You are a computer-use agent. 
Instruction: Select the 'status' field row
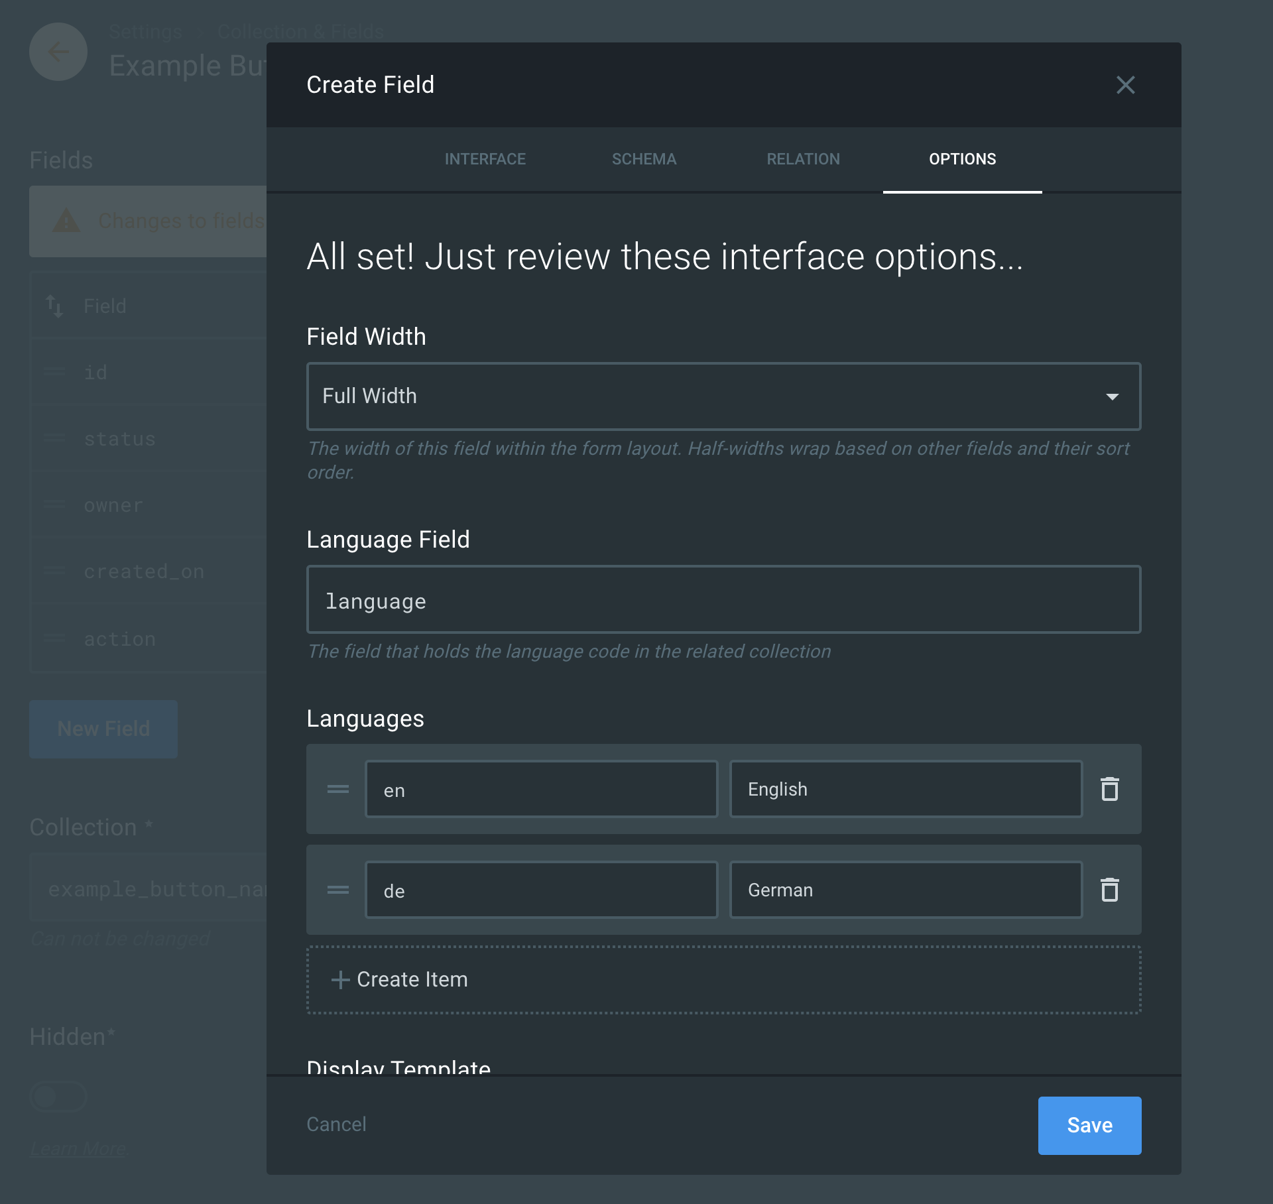tap(149, 438)
